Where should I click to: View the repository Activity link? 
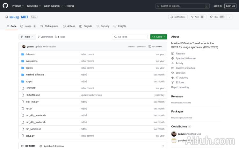point(179,63)
